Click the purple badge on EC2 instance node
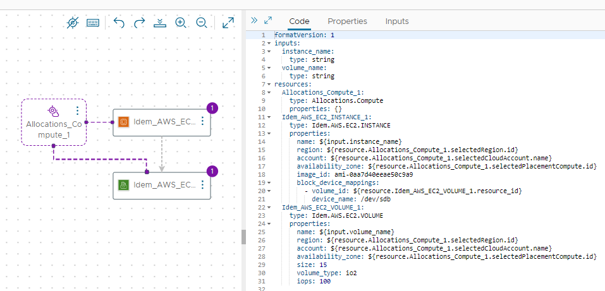Screen dimensions: 605x291 click(212, 108)
